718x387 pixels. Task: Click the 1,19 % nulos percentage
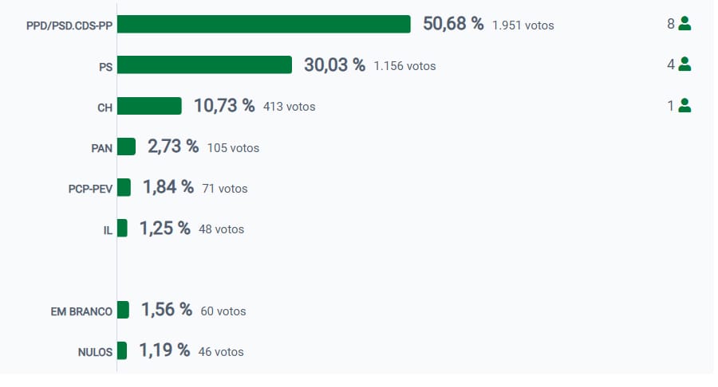coord(164,350)
